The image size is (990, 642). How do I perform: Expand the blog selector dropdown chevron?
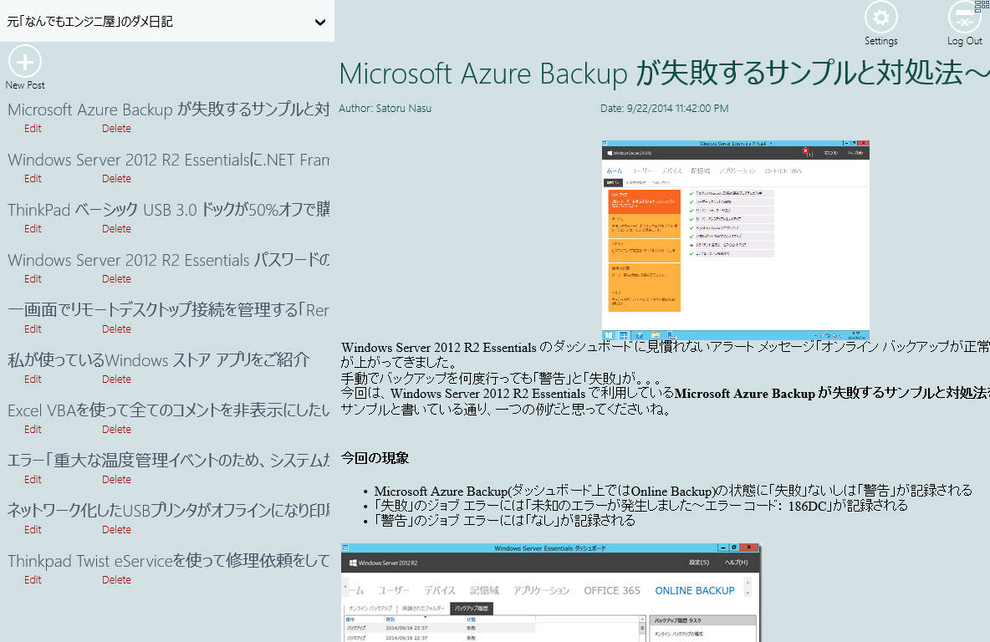320,22
